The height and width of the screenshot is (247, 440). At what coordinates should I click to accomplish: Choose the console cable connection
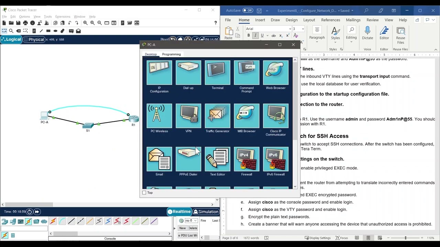click(x=62, y=221)
